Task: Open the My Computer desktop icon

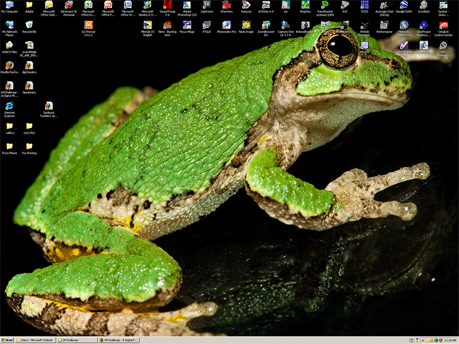Action: coord(9,7)
